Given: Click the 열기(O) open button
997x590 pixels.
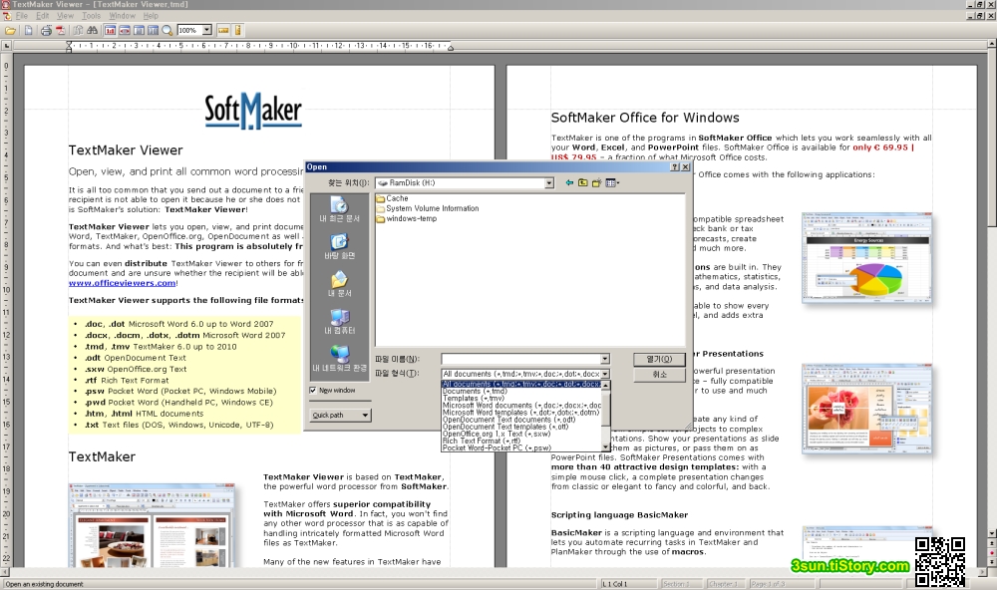Looking at the screenshot, I should pos(659,359).
